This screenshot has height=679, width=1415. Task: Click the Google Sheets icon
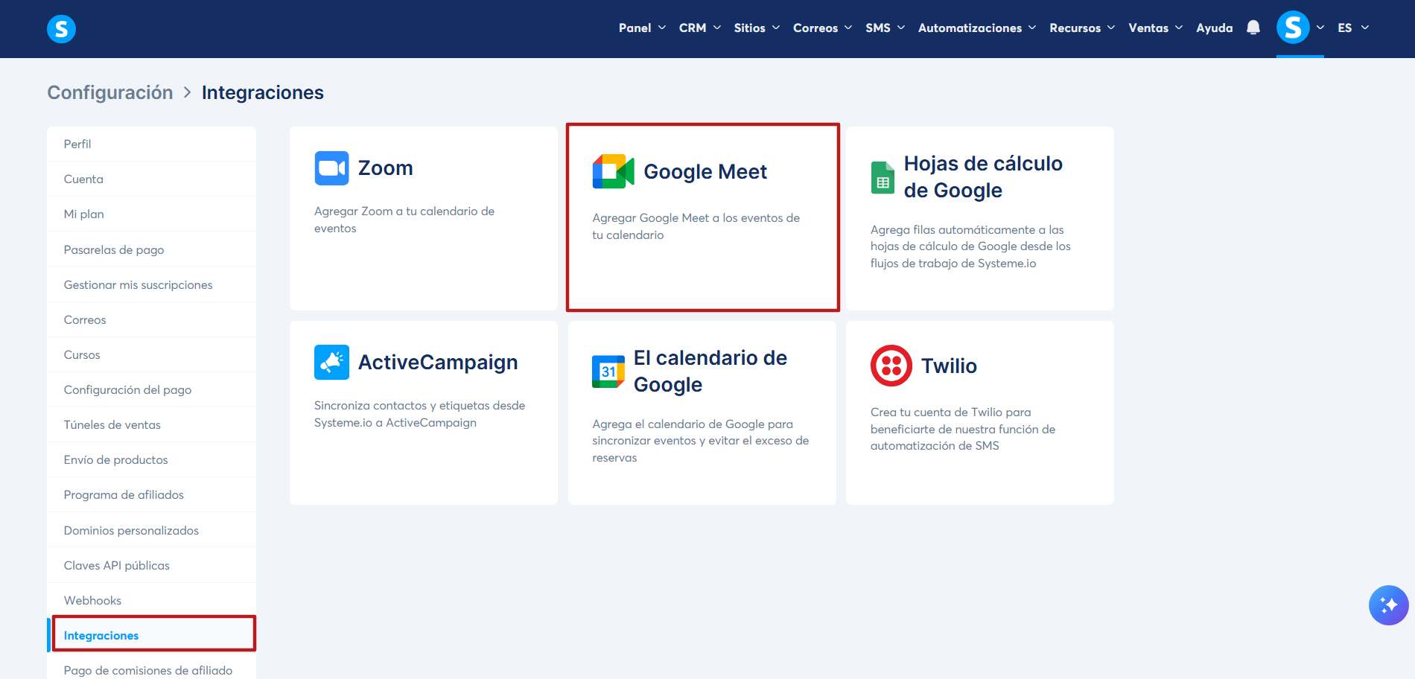click(x=883, y=177)
